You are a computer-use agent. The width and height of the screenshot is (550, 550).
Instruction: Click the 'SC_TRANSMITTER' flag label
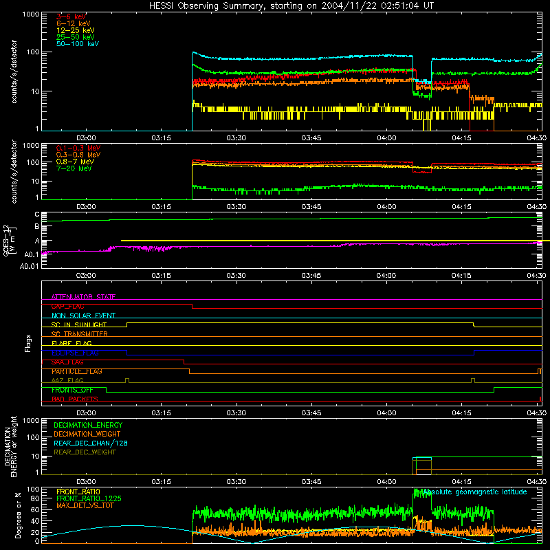(x=79, y=334)
